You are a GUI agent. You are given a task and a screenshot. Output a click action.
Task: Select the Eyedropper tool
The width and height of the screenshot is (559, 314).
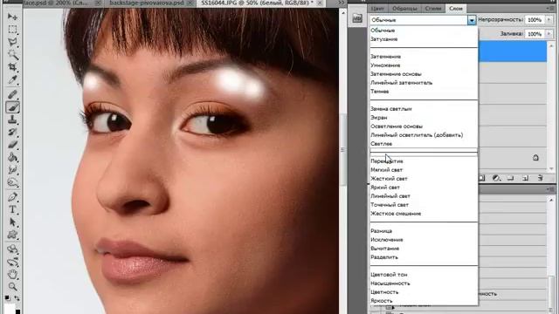(x=12, y=79)
